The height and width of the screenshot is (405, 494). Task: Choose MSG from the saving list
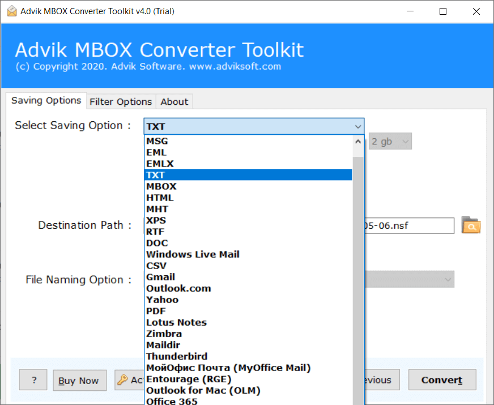pos(248,141)
